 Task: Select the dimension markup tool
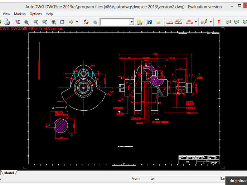click(189, 22)
